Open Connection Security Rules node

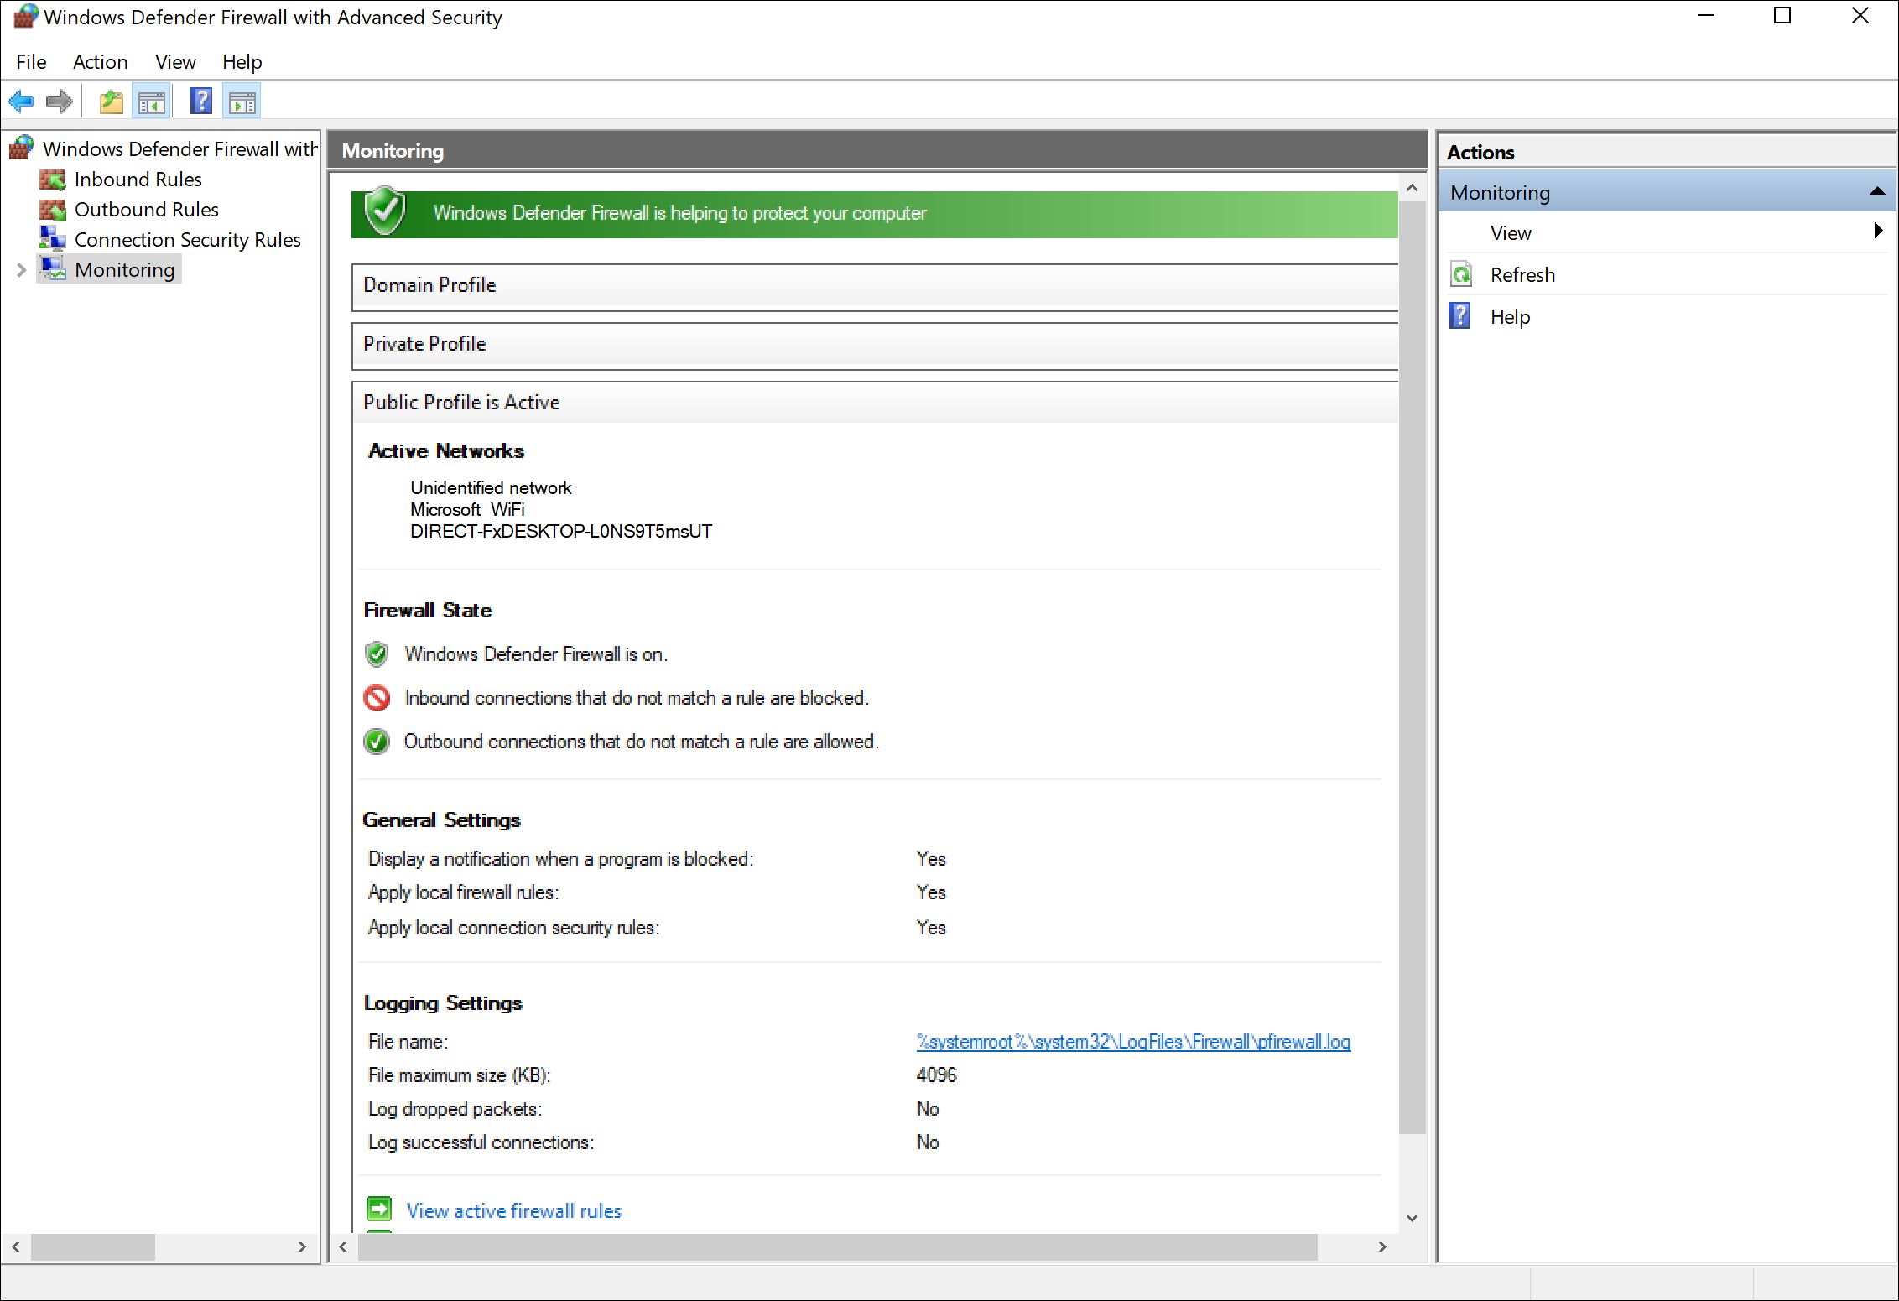187,239
